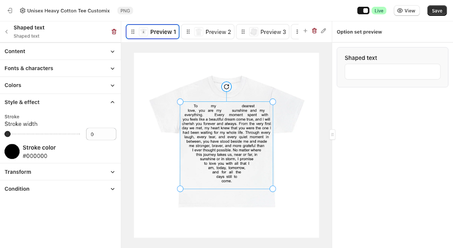Image resolution: width=453 pixels, height=248 pixels.
Task: Click the Save button
Action: tap(437, 11)
